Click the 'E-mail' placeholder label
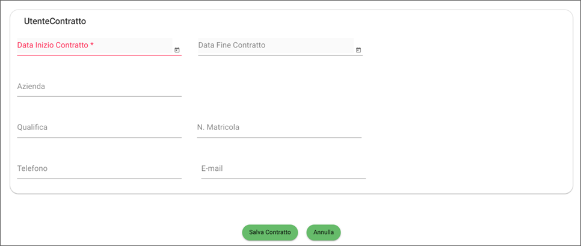The image size is (581, 246). pyautogui.click(x=212, y=168)
